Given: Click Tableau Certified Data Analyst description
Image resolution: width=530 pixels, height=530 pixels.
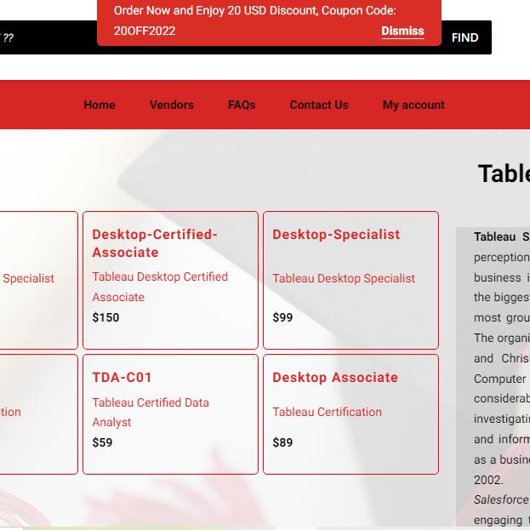Looking at the screenshot, I should tap(151, 412).
